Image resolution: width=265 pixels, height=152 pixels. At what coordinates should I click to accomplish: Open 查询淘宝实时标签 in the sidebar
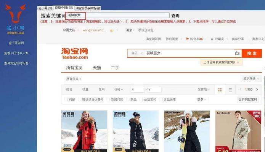click(x=16, y=63)
